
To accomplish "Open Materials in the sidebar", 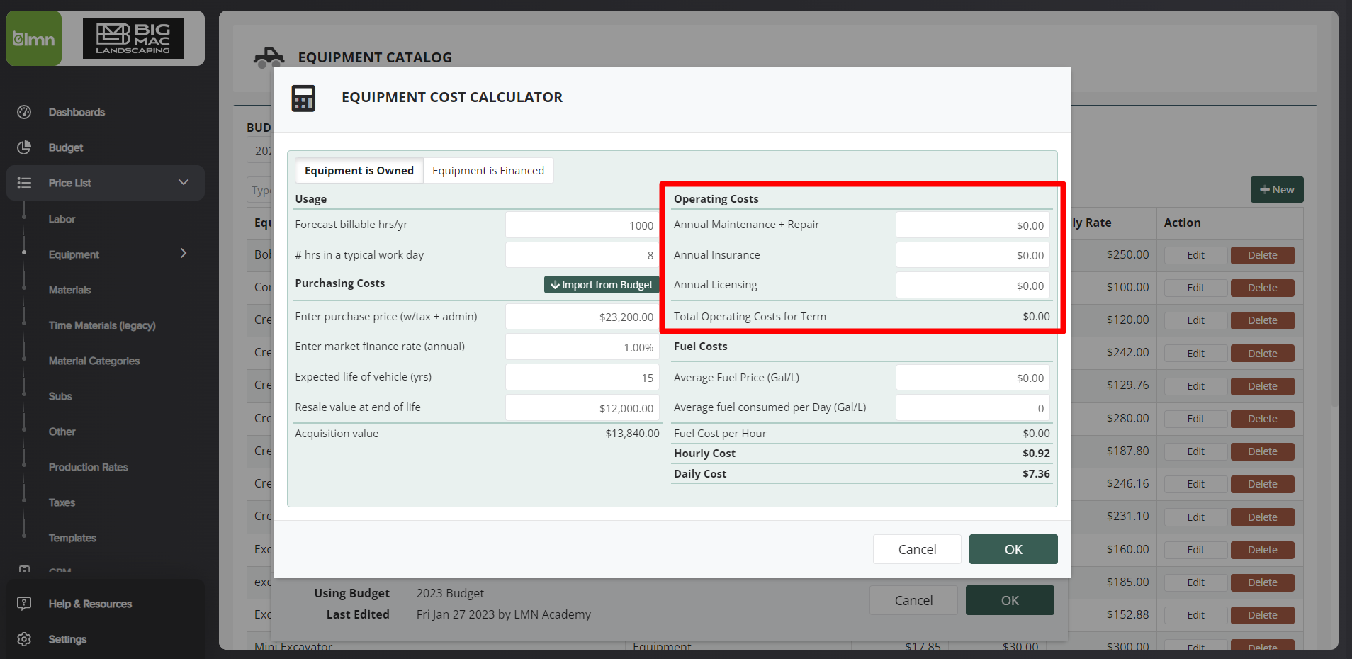I will (x=69, y=290).
